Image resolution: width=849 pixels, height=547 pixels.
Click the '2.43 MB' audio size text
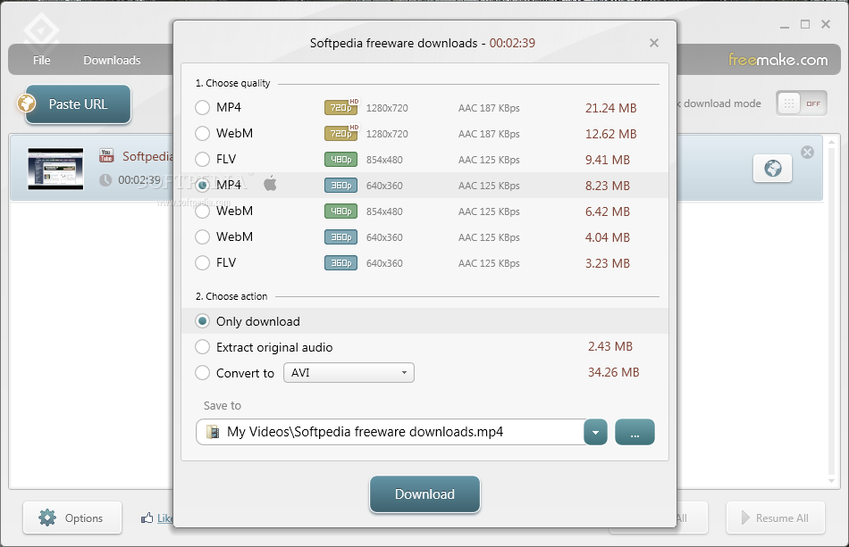(610, 346)
